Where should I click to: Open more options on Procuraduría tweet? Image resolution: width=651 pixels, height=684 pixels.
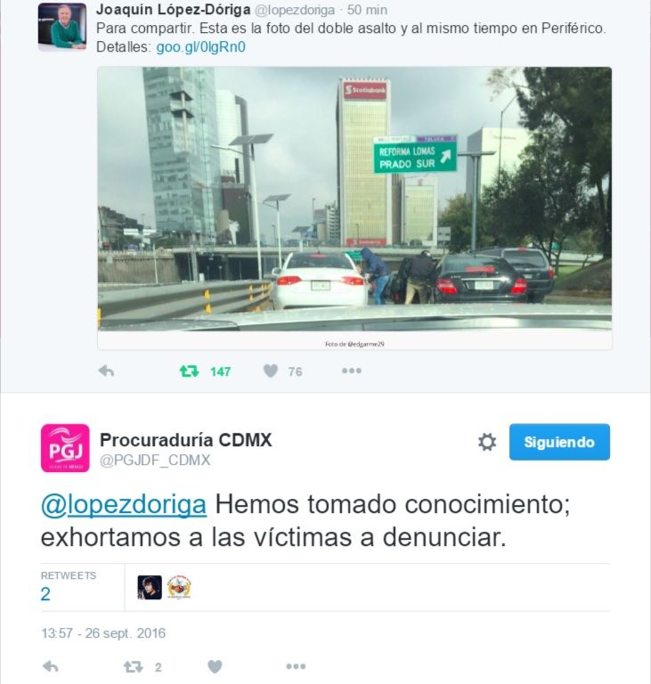point(296,666)
